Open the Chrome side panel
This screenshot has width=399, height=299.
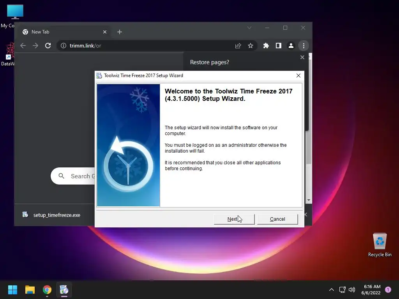[x=278, y=46]
